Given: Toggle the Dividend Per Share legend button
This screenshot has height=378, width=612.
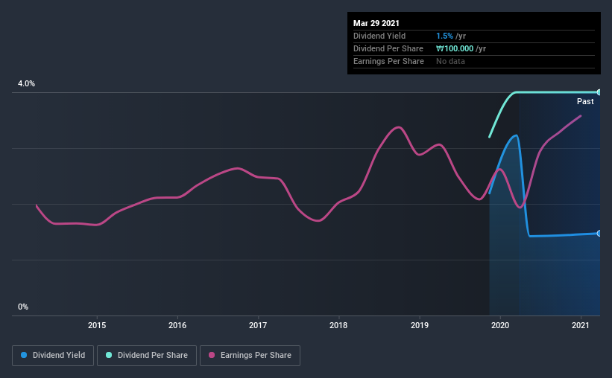Looking at the screenshot, I should point(147,356).
